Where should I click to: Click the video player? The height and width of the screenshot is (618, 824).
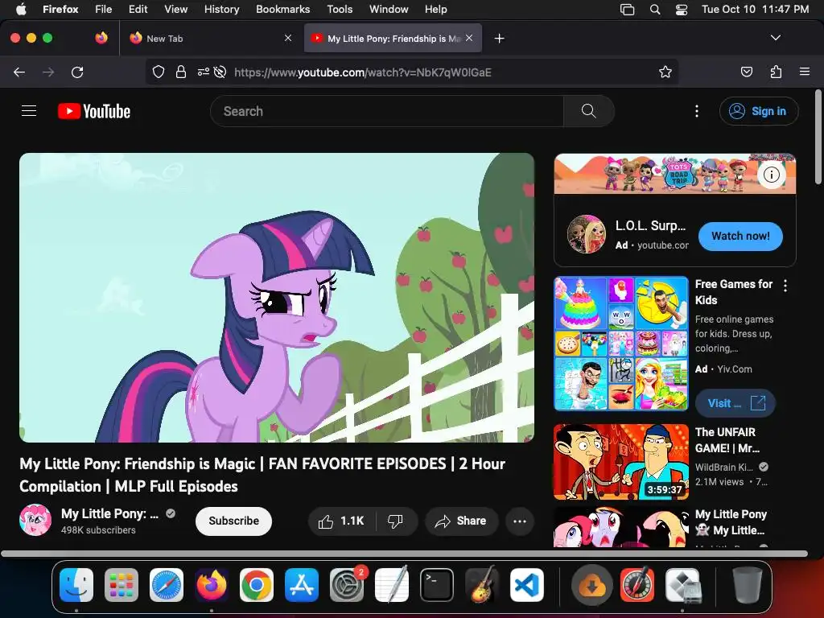tap(277, 298)
